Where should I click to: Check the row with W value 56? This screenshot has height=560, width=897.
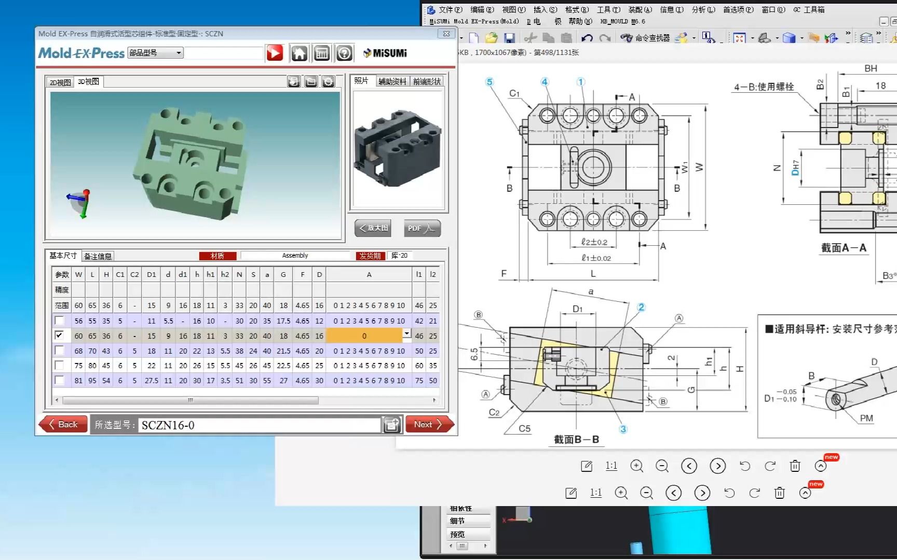60,320
